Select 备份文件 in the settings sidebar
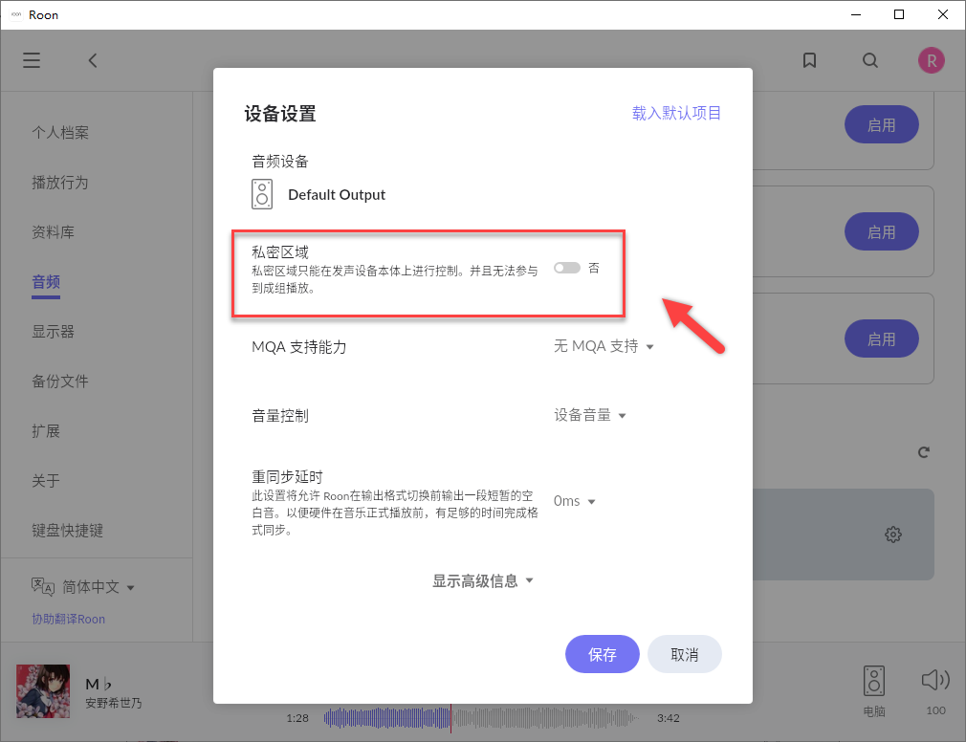The image size is (966, 742). click(60, 382)
